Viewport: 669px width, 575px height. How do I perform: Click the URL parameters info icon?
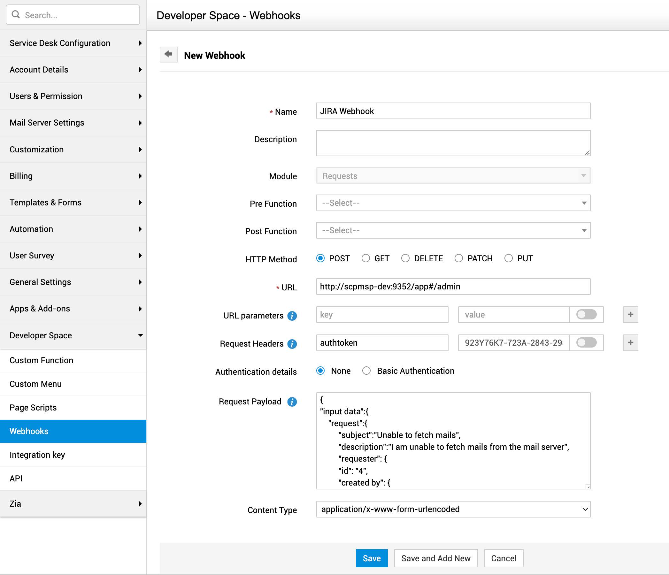point(292,316)
